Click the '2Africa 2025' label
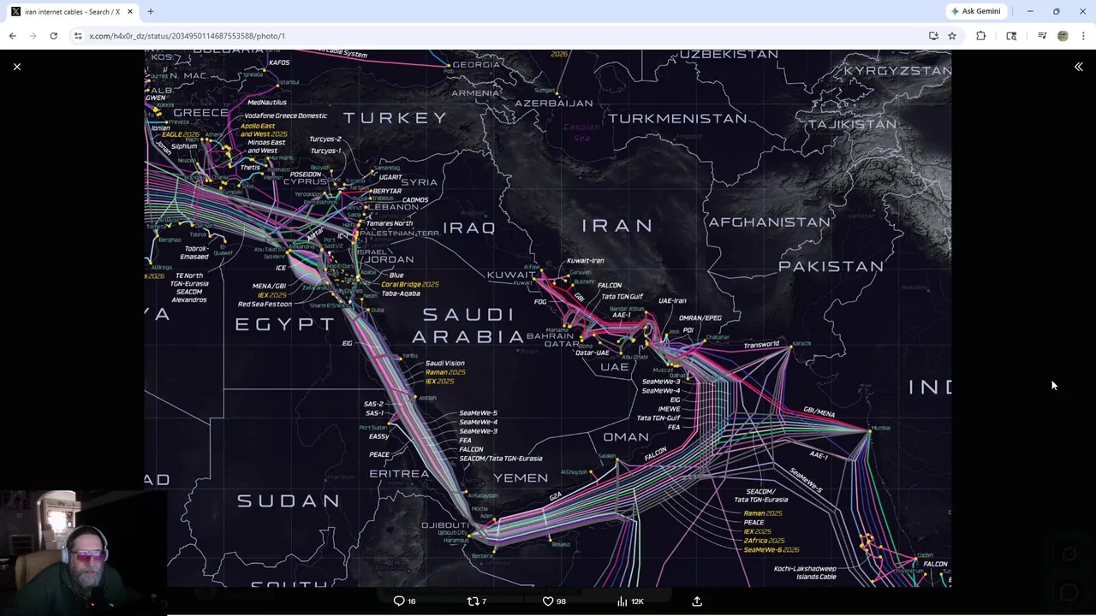The image size is (1096, 616). 764,541
